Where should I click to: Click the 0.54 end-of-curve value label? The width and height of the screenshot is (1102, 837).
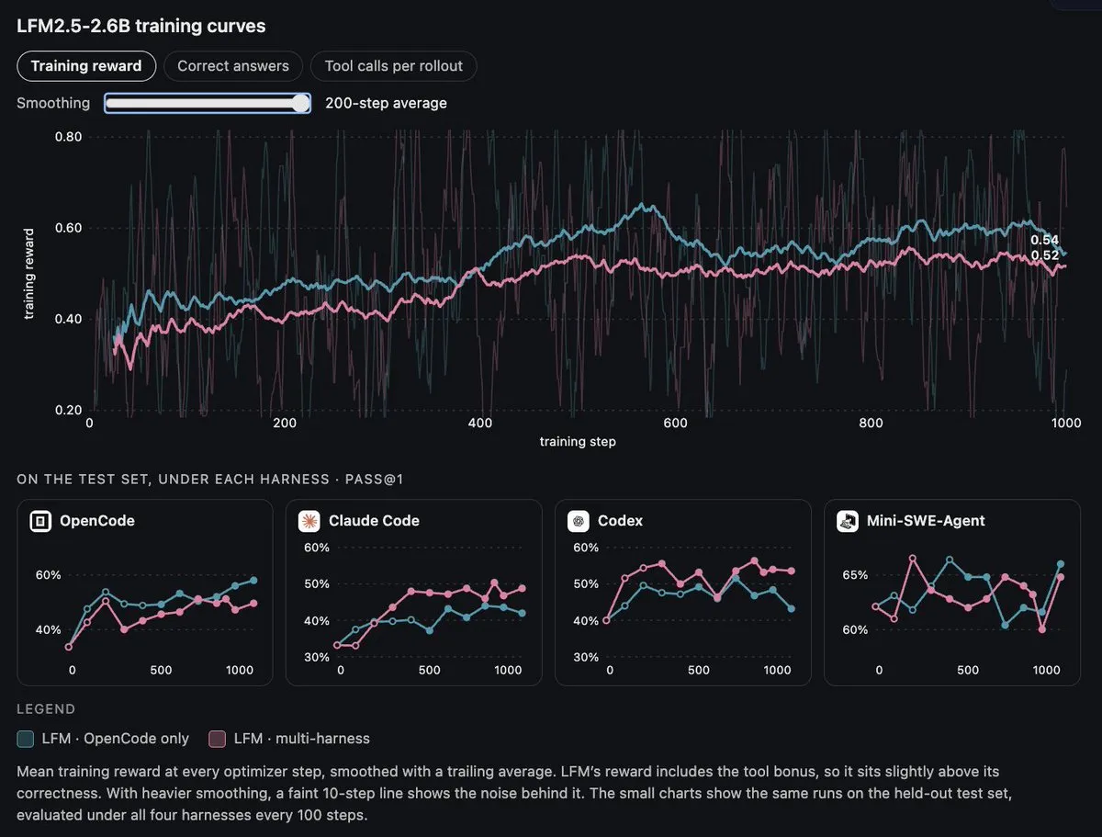(x=1045, y=241)
